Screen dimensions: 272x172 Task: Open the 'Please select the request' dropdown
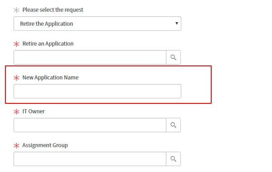point(97,23)
